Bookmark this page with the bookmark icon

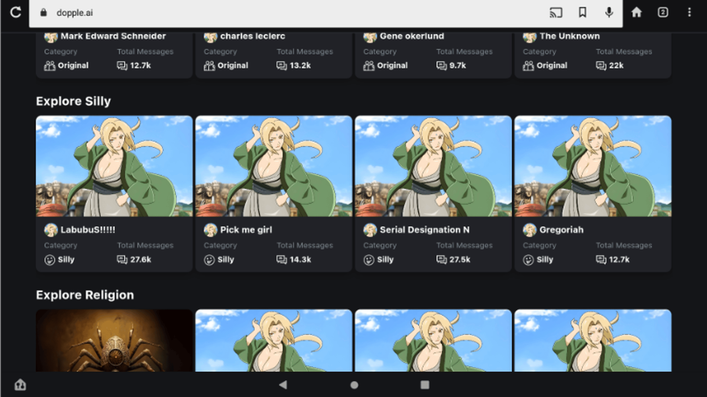(582, 13)
